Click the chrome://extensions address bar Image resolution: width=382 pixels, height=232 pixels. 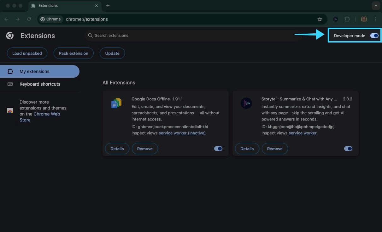[x=183, y=19]
